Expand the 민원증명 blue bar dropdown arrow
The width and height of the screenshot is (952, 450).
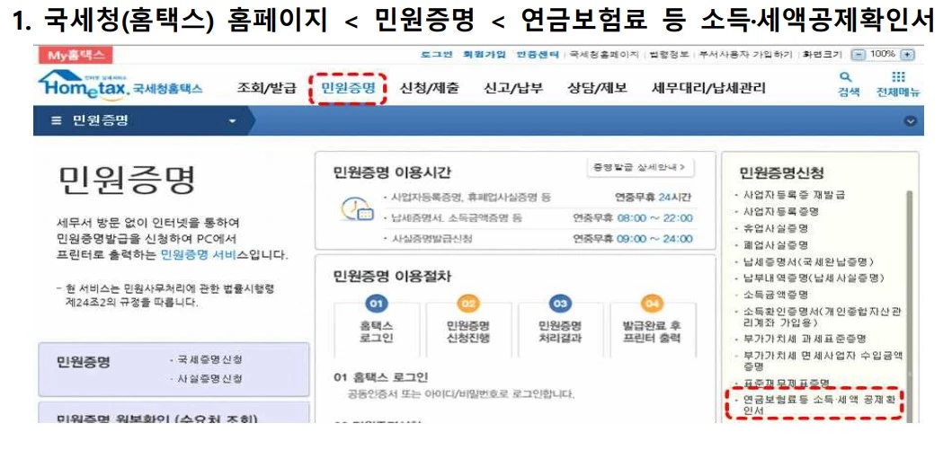tap(232, 121)
